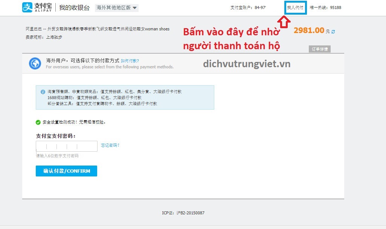Open the 如何付款? help link

(x=130, y=60)
